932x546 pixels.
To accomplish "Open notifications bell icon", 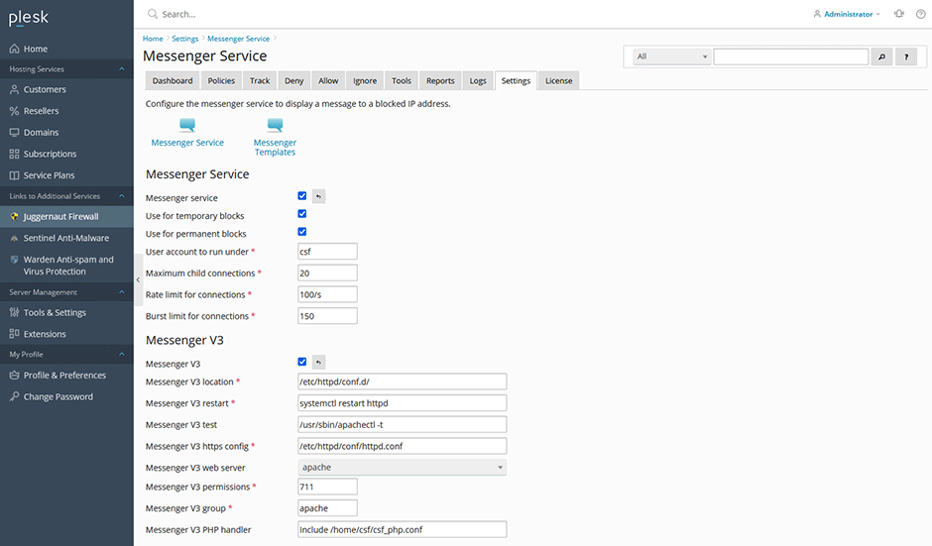I will point(898,14).
